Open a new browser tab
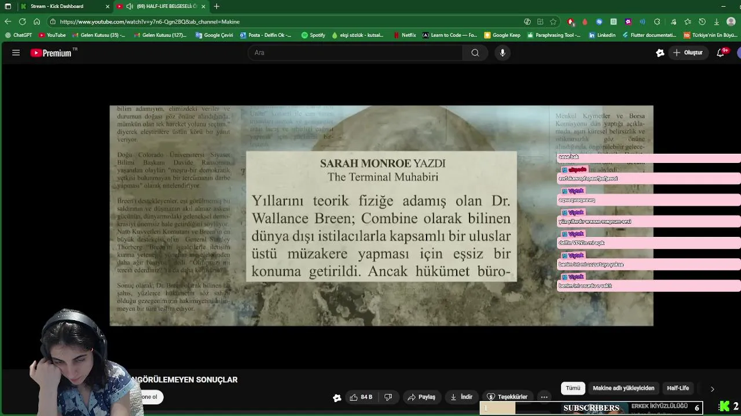The height and width of the screenshot is (416, 741). [217, 6]
